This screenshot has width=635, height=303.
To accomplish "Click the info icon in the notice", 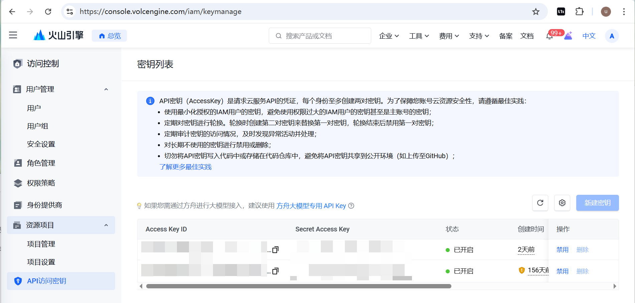I will pos(150,101).
